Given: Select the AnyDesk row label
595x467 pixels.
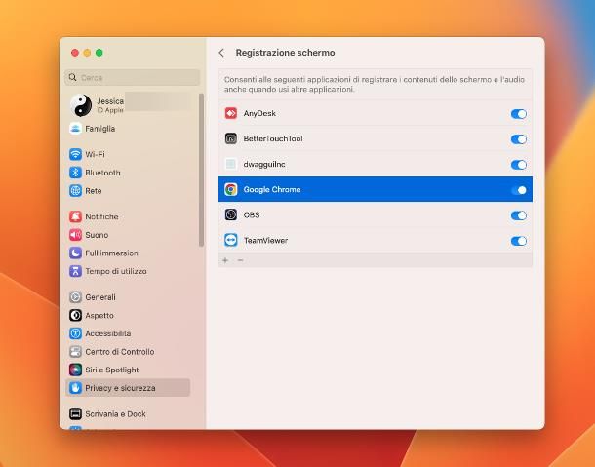Looking at the screenshot, I should coord(259,113).
